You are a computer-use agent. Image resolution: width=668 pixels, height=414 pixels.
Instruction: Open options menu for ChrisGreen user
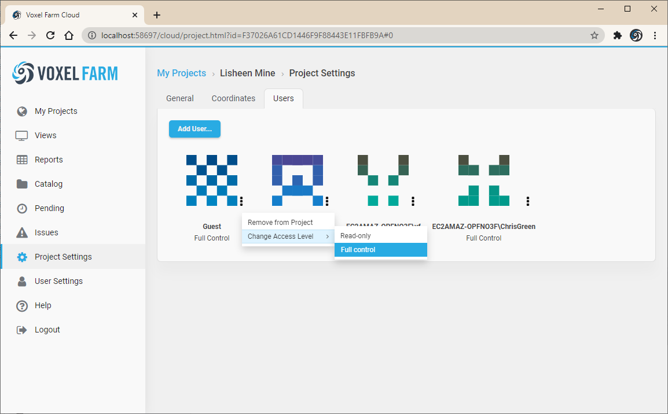[528, 201]
